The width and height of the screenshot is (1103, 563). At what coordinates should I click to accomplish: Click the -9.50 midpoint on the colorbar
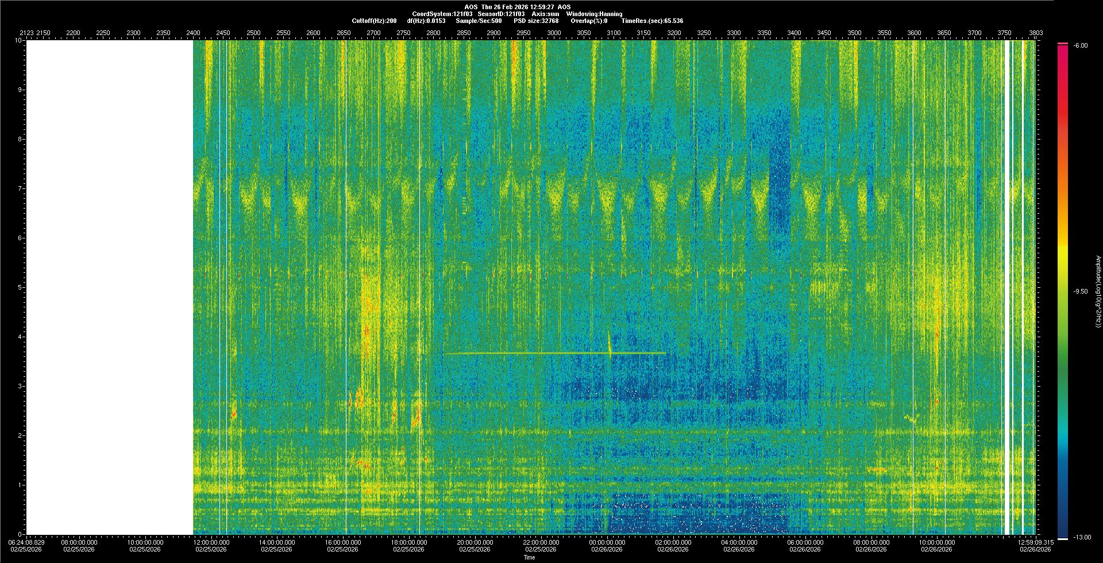click(x=1080, y=291)
